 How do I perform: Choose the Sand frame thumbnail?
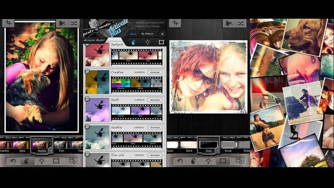(x=188, y=145)
